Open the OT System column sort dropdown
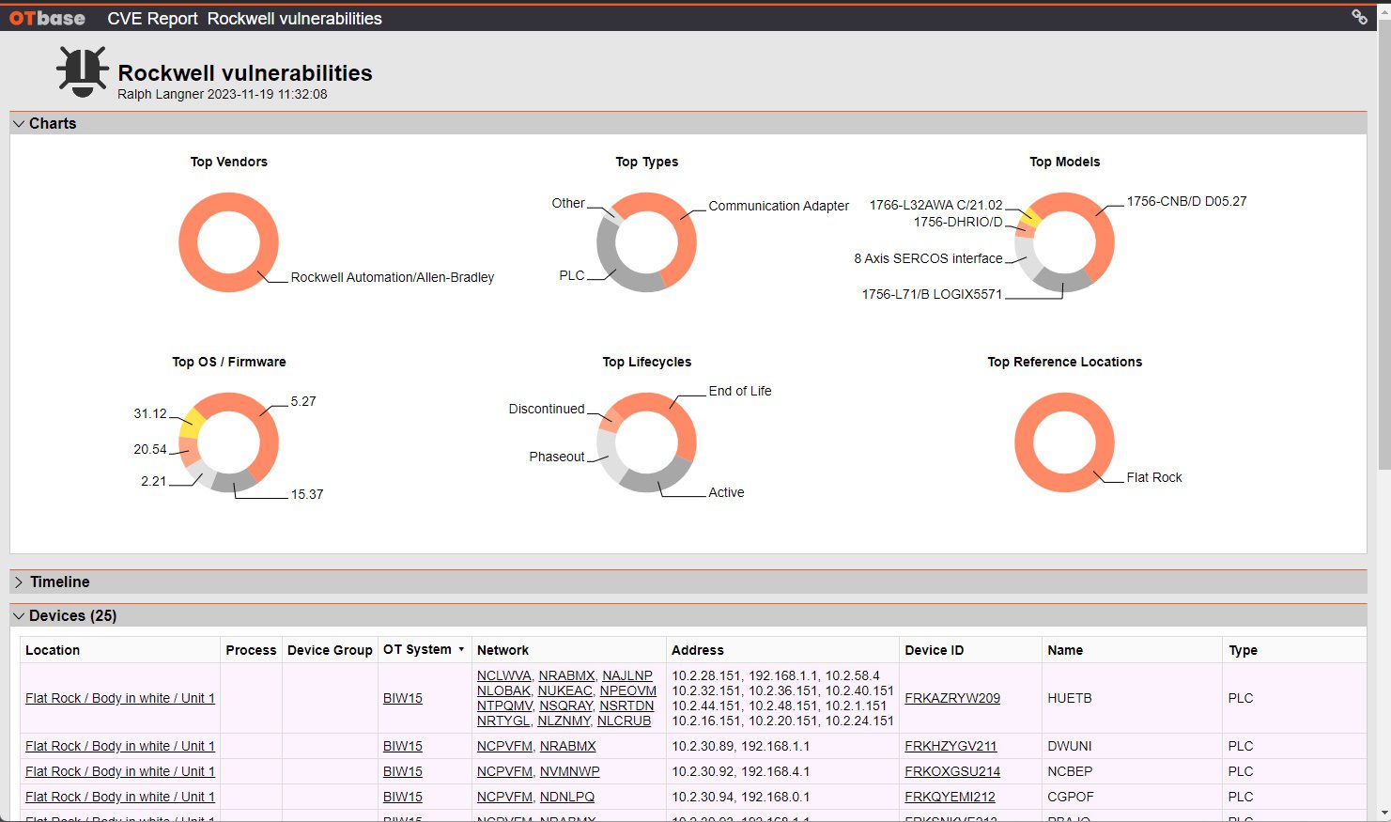The image size is (1391, 822). 461,649
